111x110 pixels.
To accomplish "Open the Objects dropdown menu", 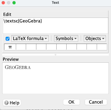I will click(95, 38).
